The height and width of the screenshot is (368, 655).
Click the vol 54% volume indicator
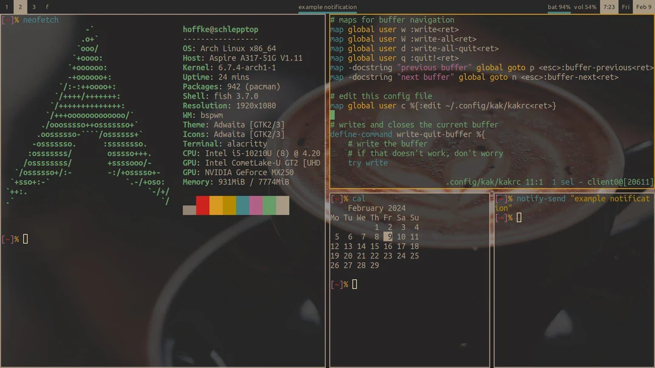(585, 7)
